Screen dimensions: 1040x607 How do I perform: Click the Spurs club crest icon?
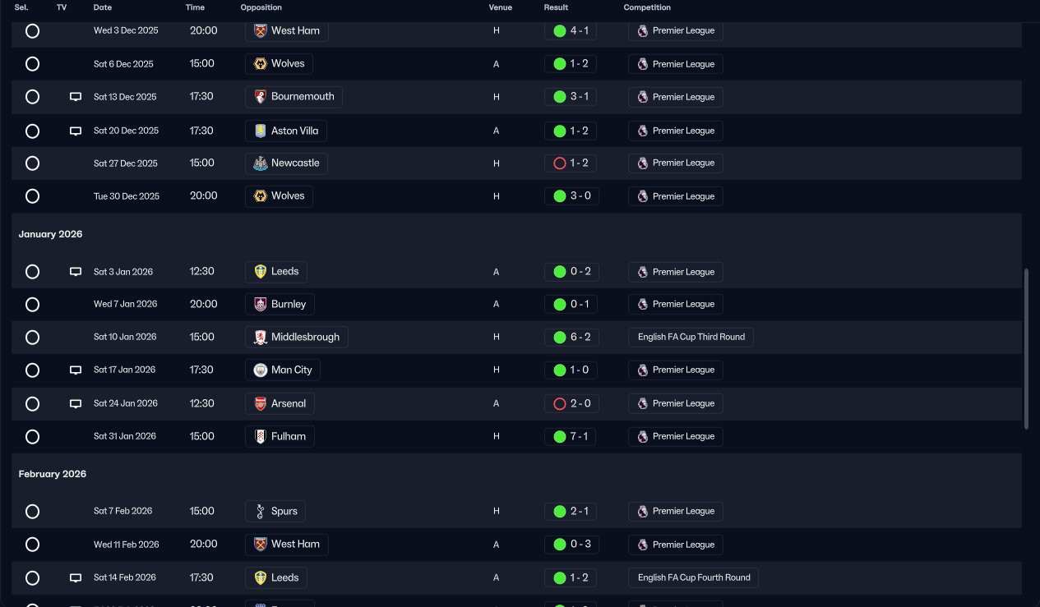coord(261,512)
